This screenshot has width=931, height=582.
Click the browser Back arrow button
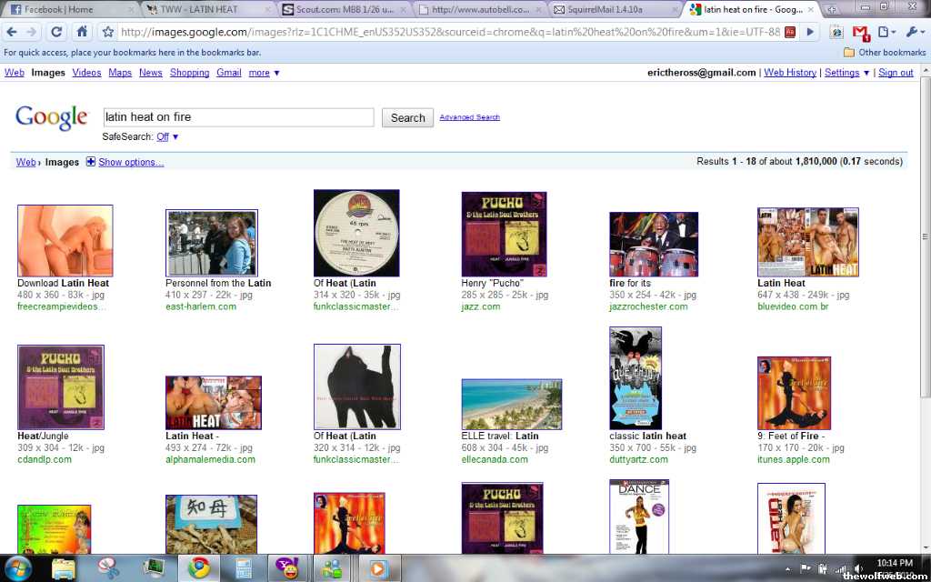tap(11, 32)
